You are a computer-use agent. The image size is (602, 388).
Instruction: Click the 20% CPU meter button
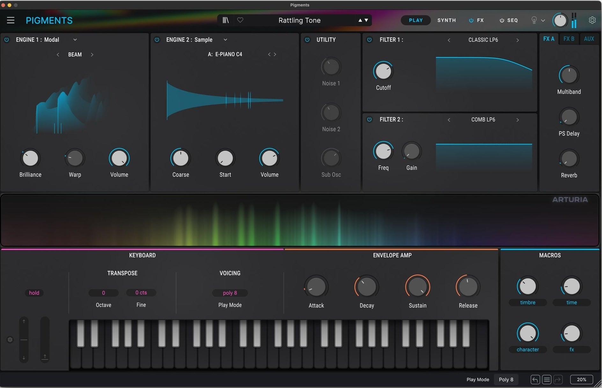point(581,379)
